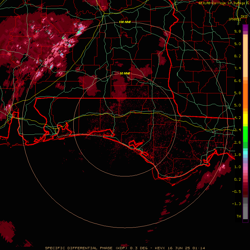This screenshot has height=250, width=250.
Task: Click the bright green segment of the color bar
Action: point(245,134)
